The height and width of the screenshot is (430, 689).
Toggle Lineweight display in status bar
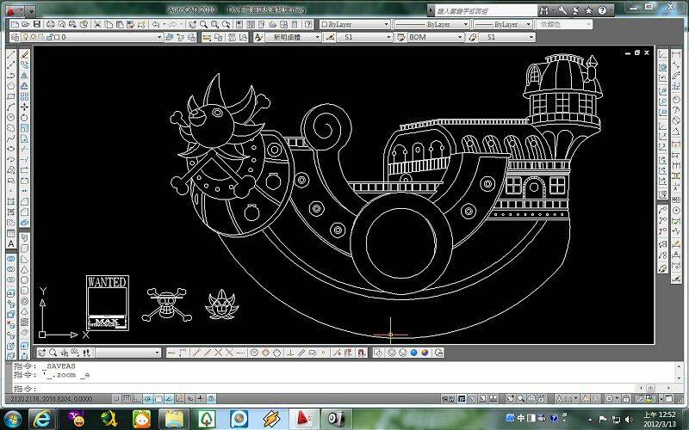coord(201,399)
